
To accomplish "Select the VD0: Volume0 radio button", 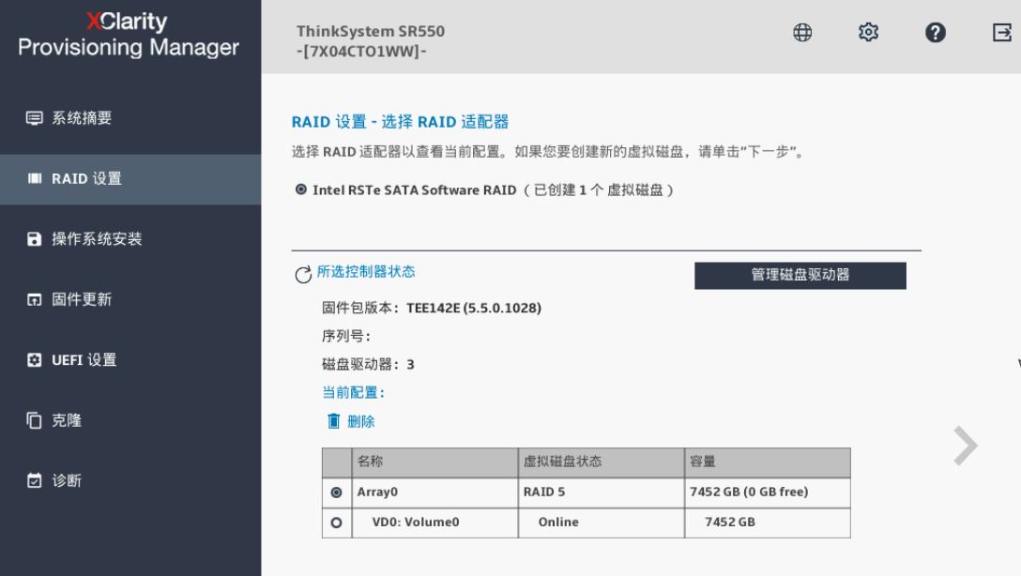I will pos(336,523).
